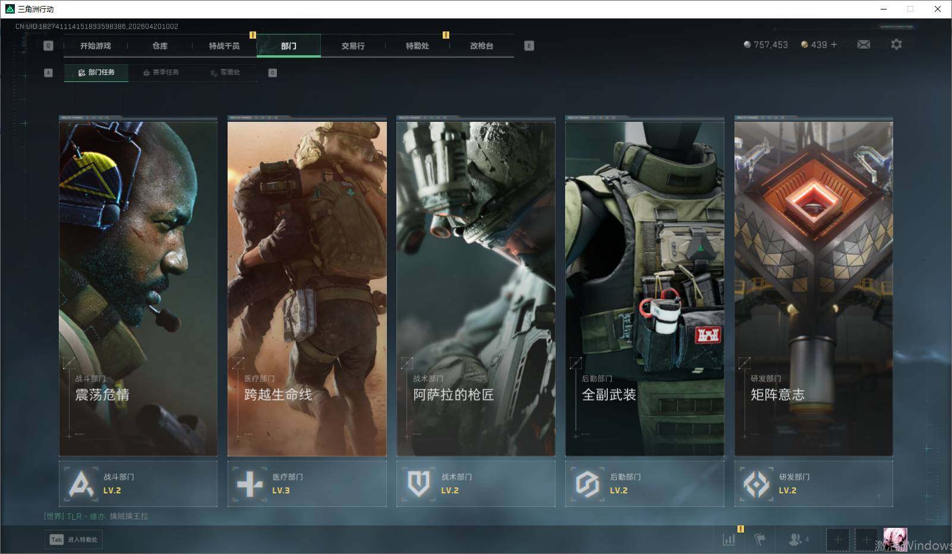Viewport: 952px width, 554px height.
Task: Switch to the 仓库 tab
Action: coord(160,46)
